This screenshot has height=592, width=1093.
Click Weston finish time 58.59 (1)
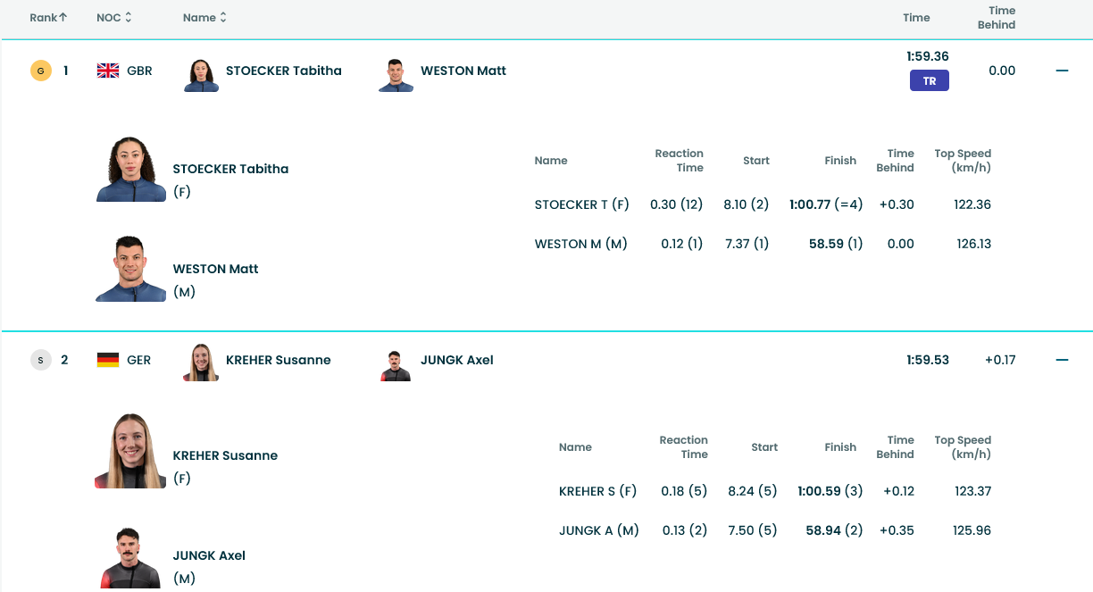pyautogui.click(x=836, y=244)
